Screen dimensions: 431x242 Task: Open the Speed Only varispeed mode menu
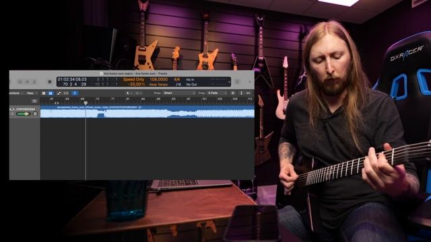click(x=133, y=79)
